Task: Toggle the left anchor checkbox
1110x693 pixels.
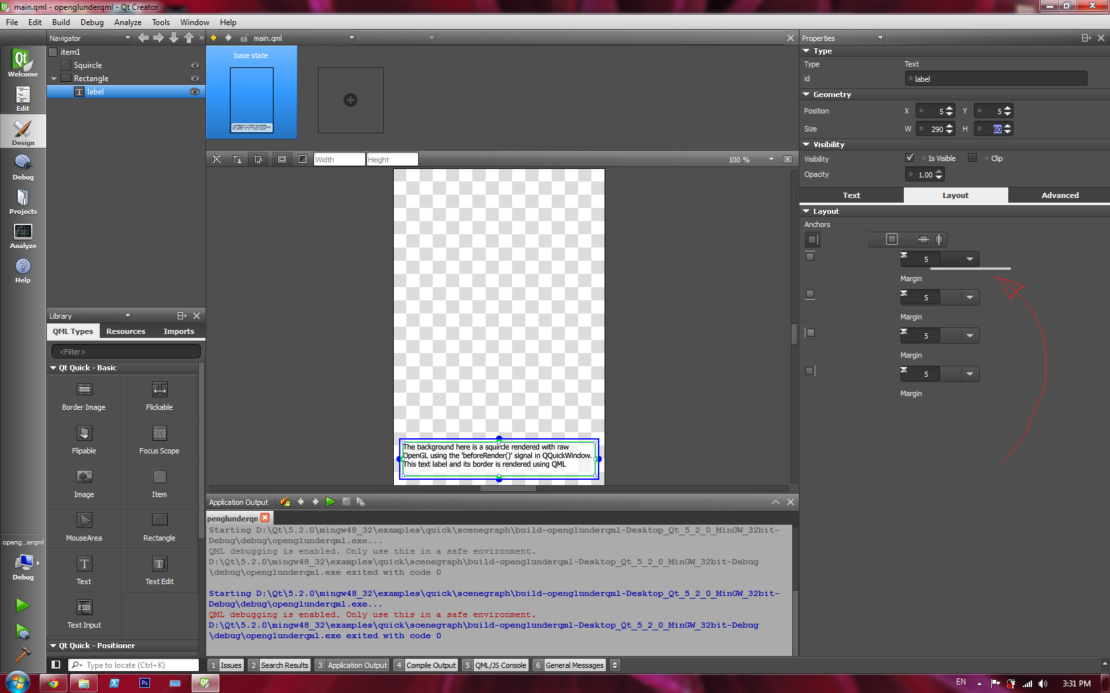Action: click(810, 333)
